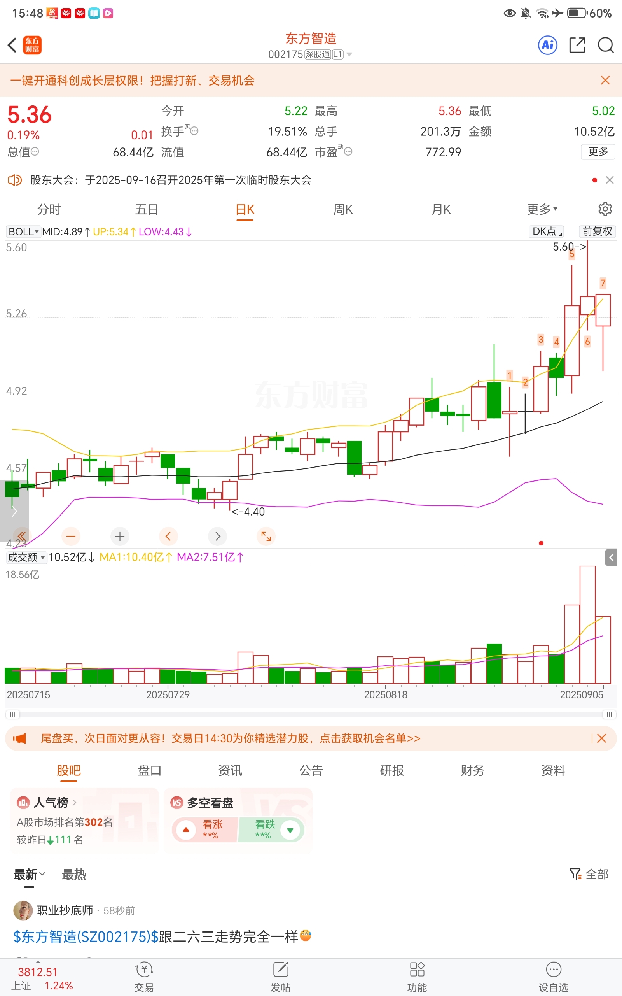
Task: Vote 看跌 in 多空看盘
Action: [271, 830]
